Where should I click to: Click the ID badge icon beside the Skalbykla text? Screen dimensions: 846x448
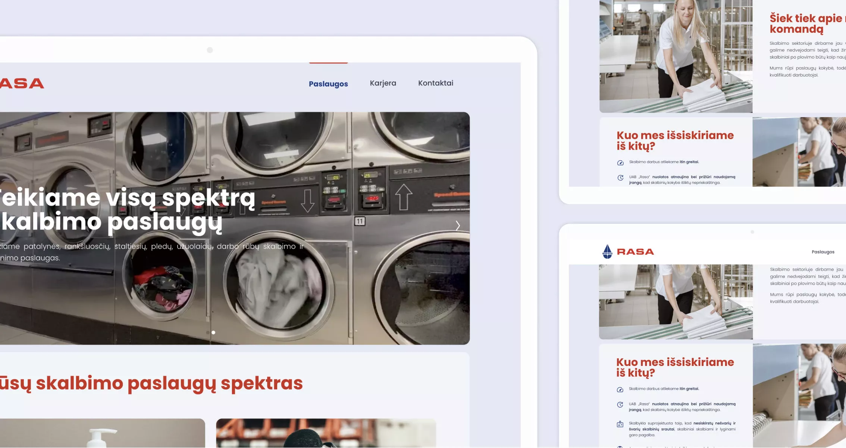(x=620, y=424)
